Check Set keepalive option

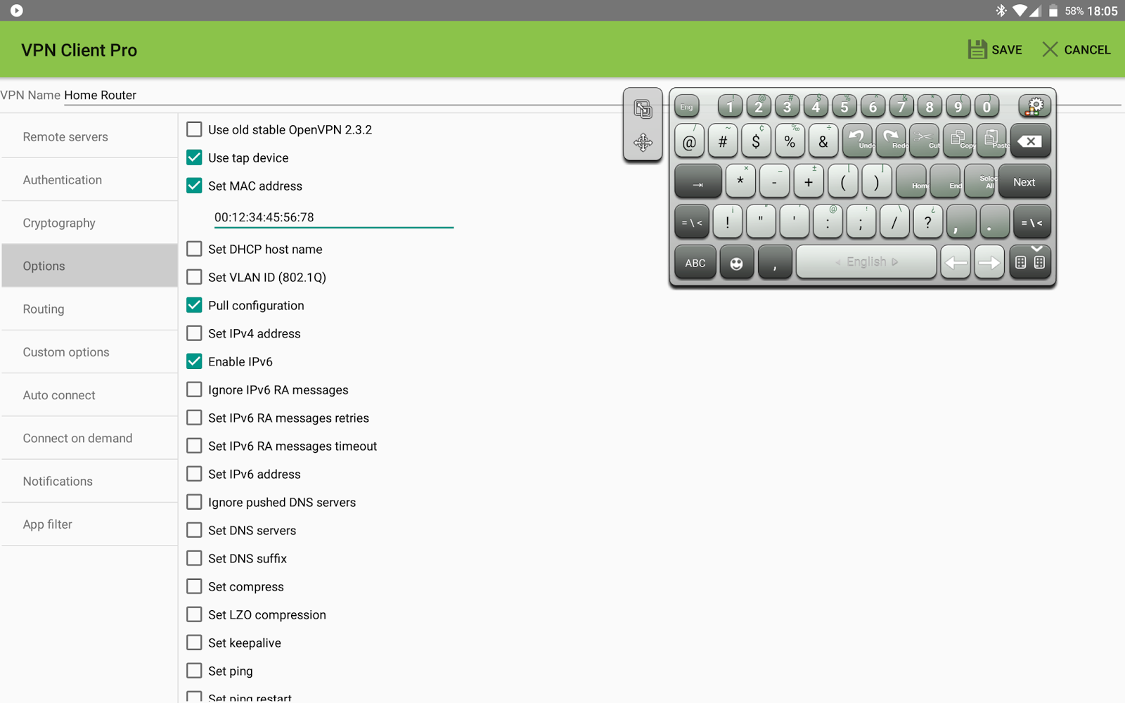[x=194, y=643]
